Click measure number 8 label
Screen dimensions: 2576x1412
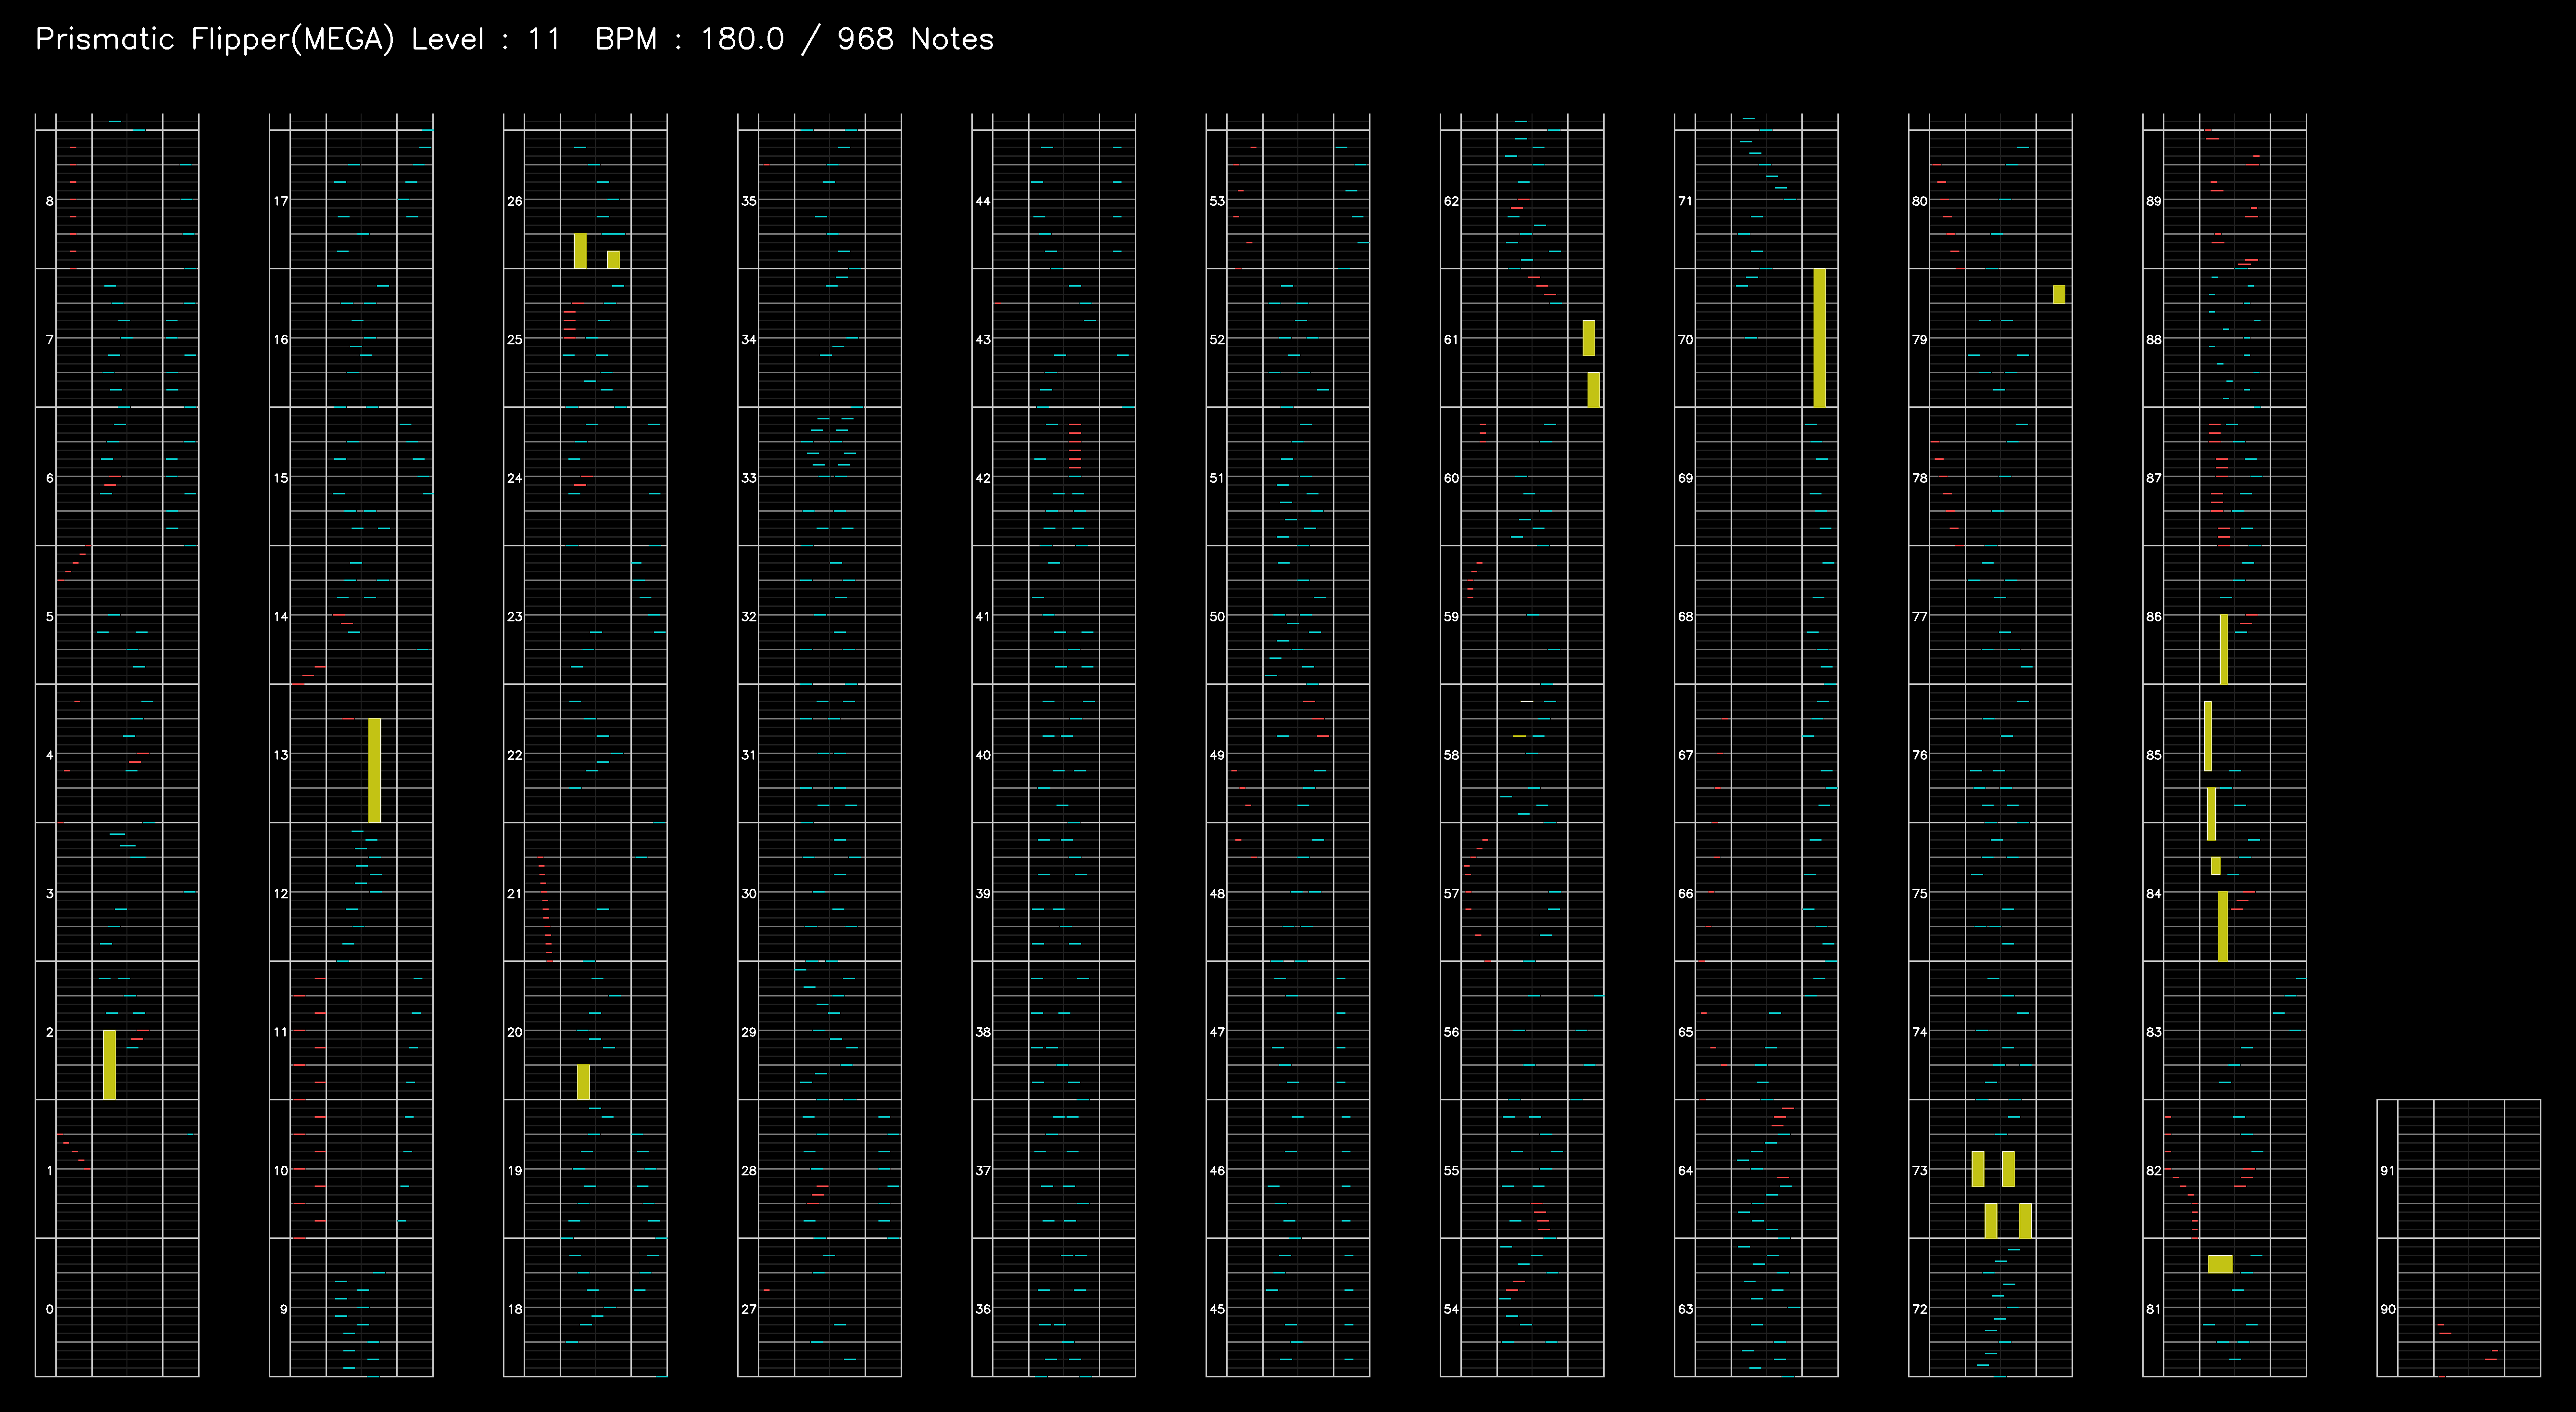(50, 201)
